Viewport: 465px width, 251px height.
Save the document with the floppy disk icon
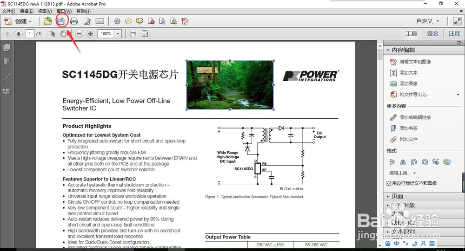(61, 21)
